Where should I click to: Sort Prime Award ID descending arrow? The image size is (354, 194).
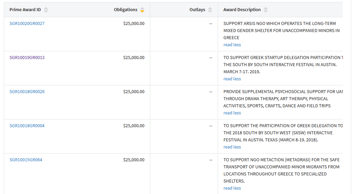[x=46, y=11]
